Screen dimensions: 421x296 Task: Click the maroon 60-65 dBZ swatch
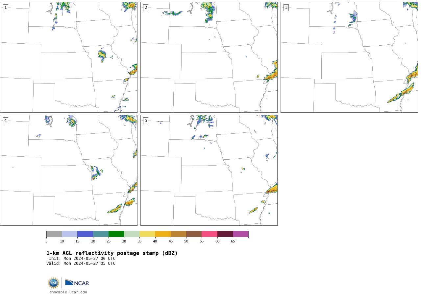[x=225, y=234]
